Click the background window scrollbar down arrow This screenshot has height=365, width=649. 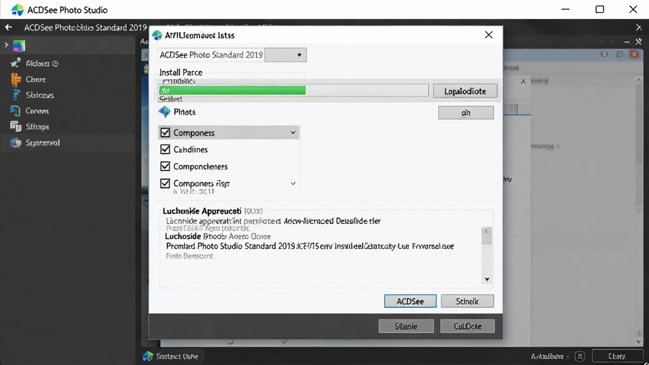pyautogui.click(x=639, y=342)
